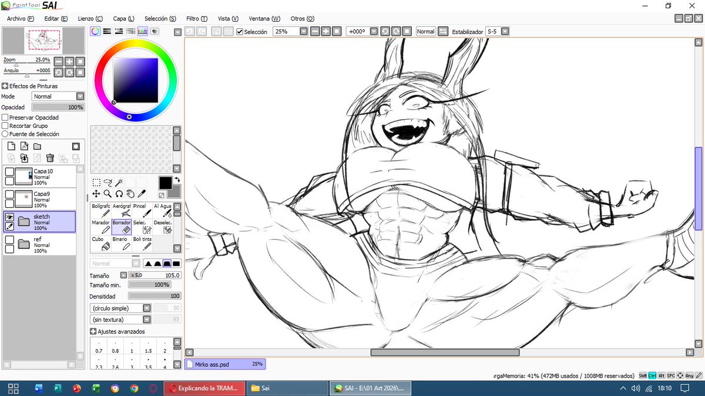705x396 pixels.
Task: Select the Binario binary pen tool
Action: click(121, 243)
